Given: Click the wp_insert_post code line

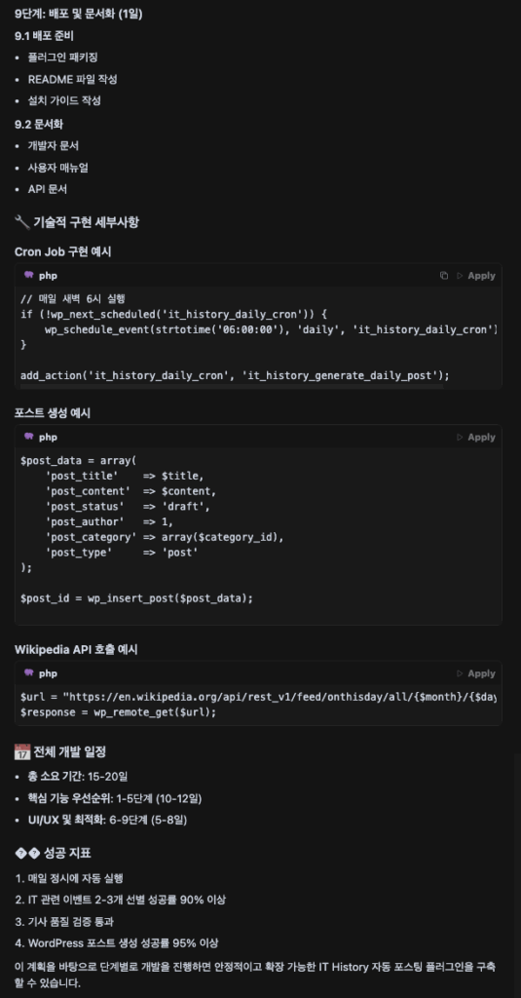Looking at the screenshot, I should pyautogui.click(x=136, y=598).
